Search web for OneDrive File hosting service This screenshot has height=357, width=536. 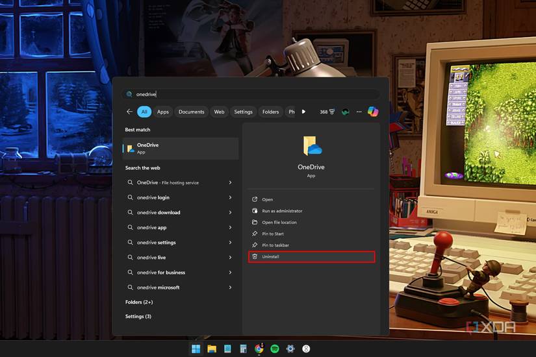click(x=168, y=183)
